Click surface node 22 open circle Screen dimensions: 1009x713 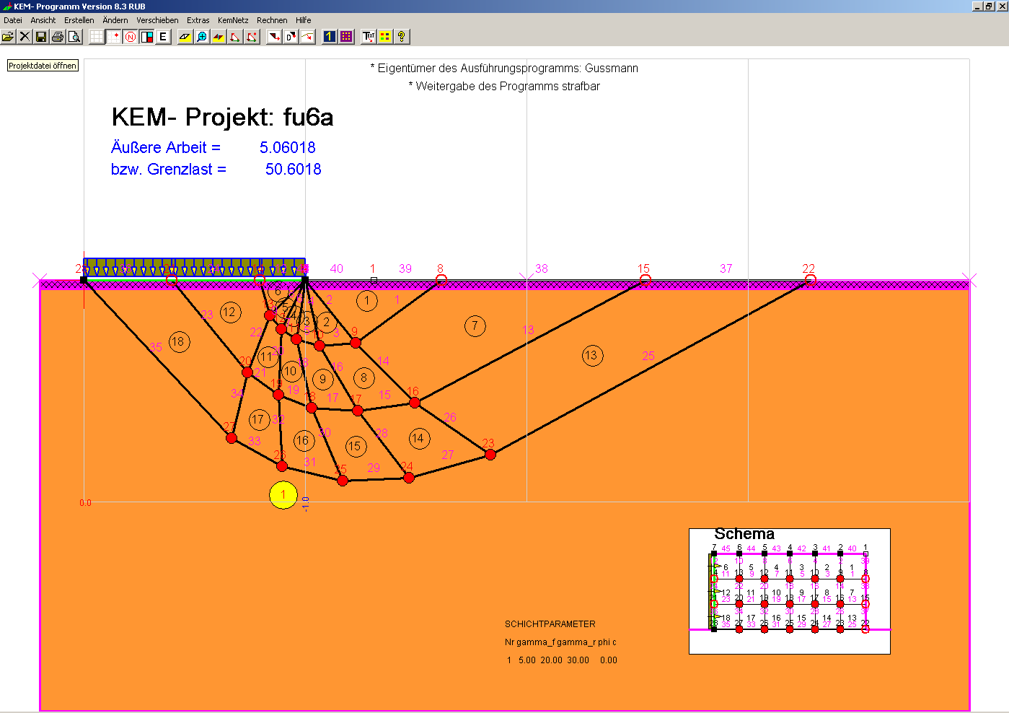[x=810, y=280]
